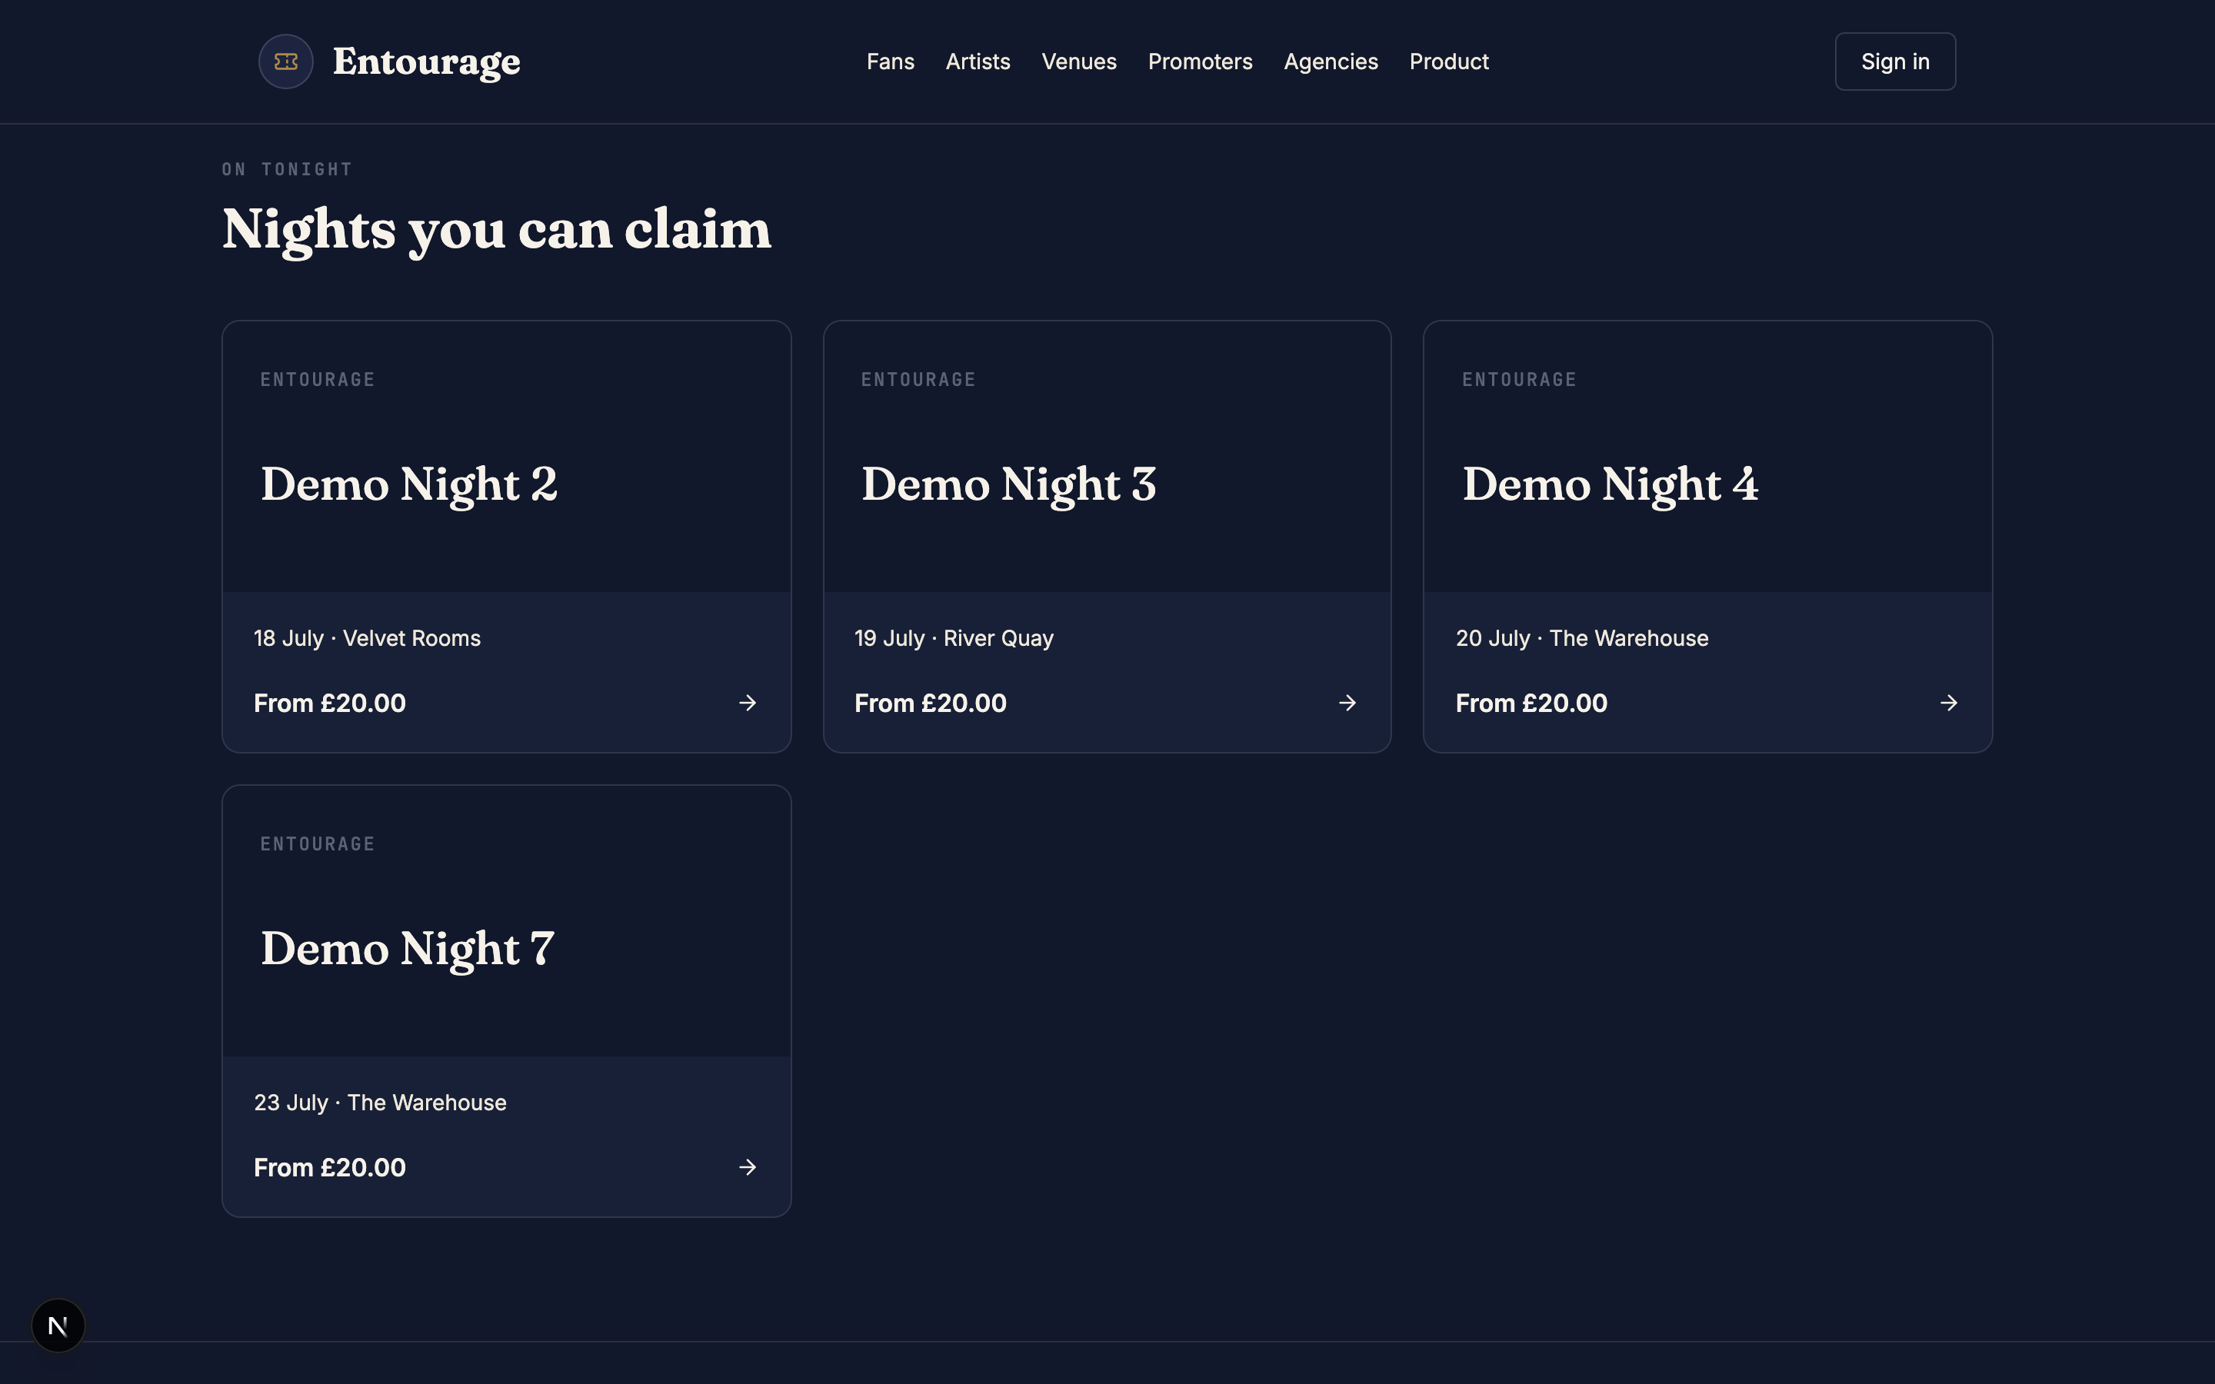Viewport: 2215px width, 1384px height.
Task: Click the arrow icon on Demo Night 3 card
Action: [1347, 703]
